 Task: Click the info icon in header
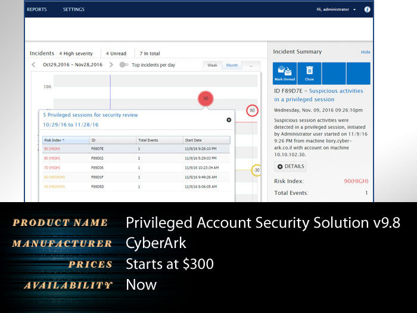pyautogui.click(x=367, y=10)
